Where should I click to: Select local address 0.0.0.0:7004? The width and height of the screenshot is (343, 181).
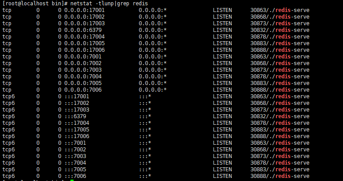83,77
